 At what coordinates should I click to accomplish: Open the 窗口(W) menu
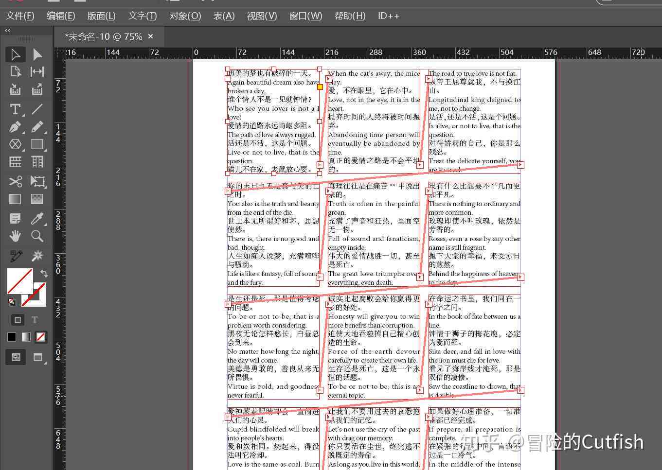[x=305, y=16]
